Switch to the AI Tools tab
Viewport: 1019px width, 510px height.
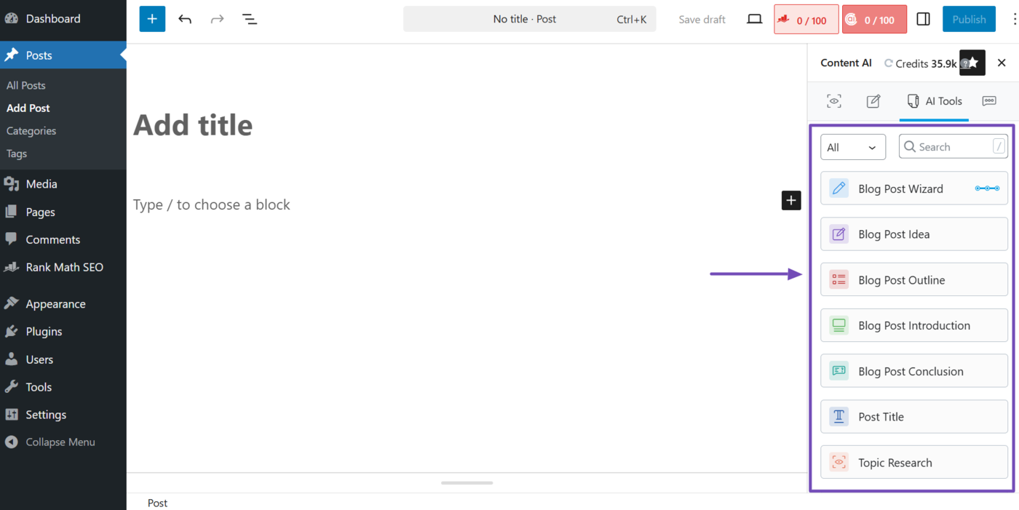935,101
